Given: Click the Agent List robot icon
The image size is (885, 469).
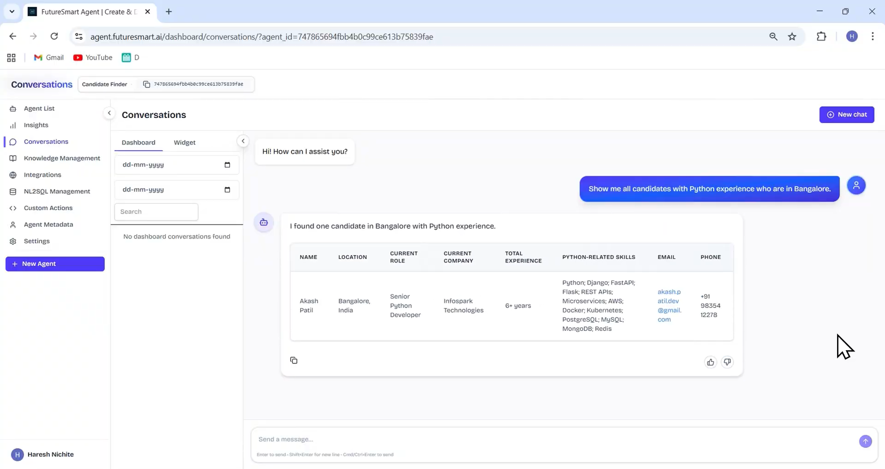Looking at the screenshot, I should pos(13,109).
